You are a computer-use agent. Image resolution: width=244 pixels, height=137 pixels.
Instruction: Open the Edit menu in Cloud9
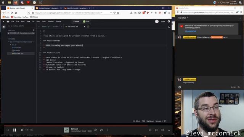coord(18,21)
